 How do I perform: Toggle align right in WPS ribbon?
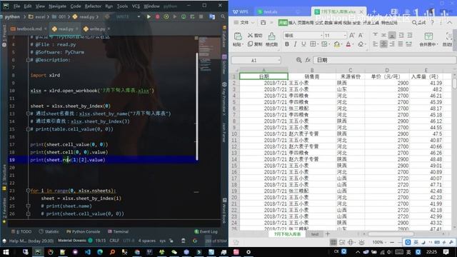point(392,44)
